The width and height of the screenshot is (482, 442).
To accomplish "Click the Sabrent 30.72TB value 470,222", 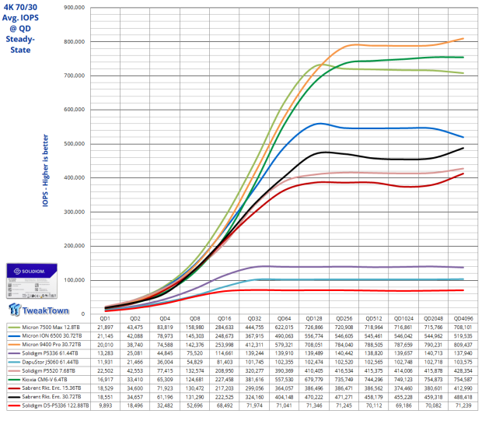I will point(314,397).
